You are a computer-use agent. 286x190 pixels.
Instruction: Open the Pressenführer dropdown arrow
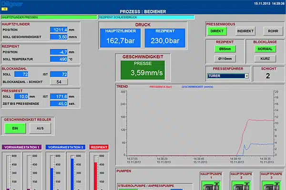246,76
